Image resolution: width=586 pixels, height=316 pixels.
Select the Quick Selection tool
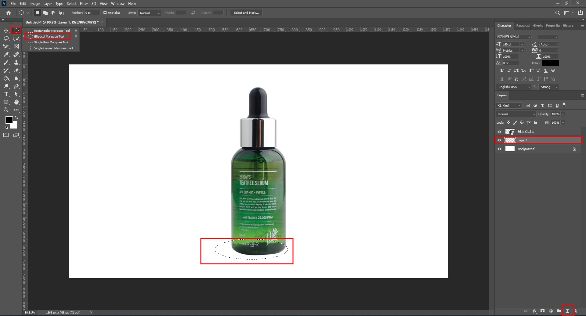16,38
